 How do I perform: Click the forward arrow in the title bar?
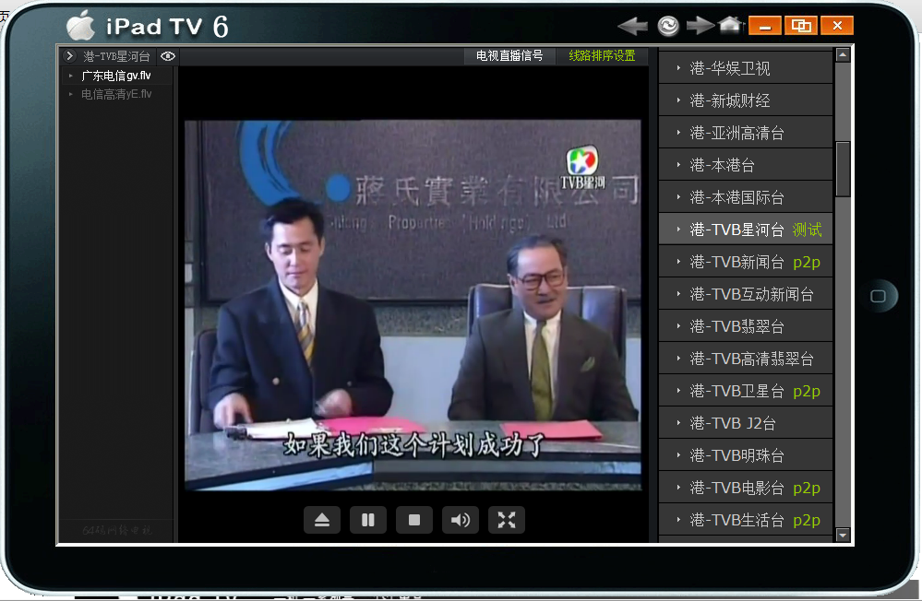tap(700, 26)
